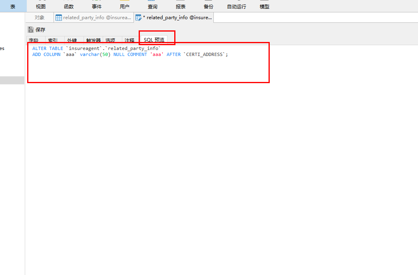Open the 自动运行 toolbar section
The image size is (418, 275).
237,6
